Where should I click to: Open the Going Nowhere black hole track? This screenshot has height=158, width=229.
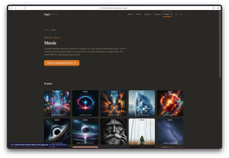coord(57,131)
